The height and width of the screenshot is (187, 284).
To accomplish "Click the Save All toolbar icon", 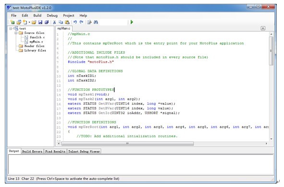I will tap(47, 22).
